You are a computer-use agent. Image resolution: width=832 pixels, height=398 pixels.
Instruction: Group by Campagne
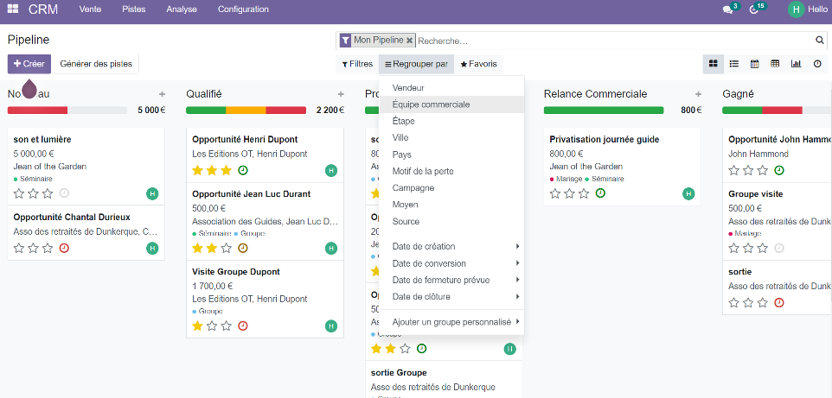click(451, 188)
